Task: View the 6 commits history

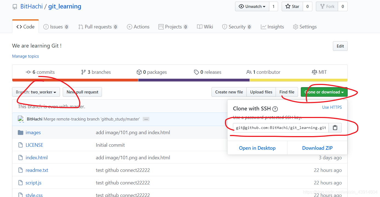Action: pyautogui.click(x=40, y=72)
